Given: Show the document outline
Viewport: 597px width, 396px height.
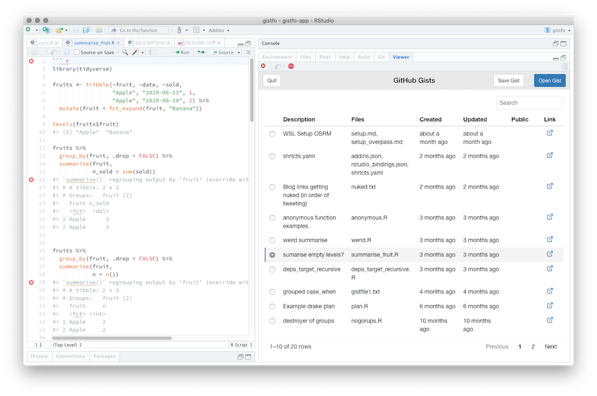Looking at the screenshot, I should coord(248,52).
